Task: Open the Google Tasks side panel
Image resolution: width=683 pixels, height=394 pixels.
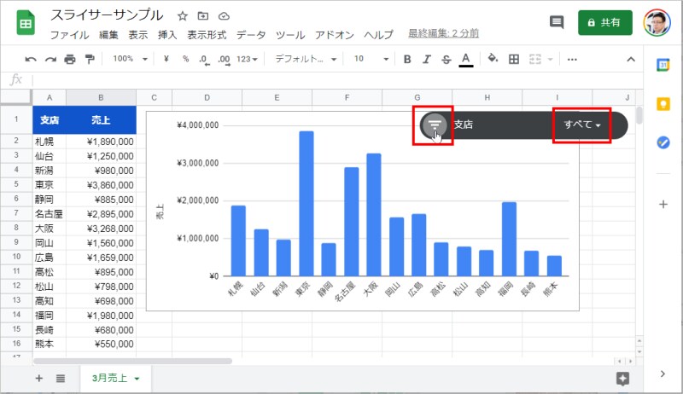Action: coord(663,142)
